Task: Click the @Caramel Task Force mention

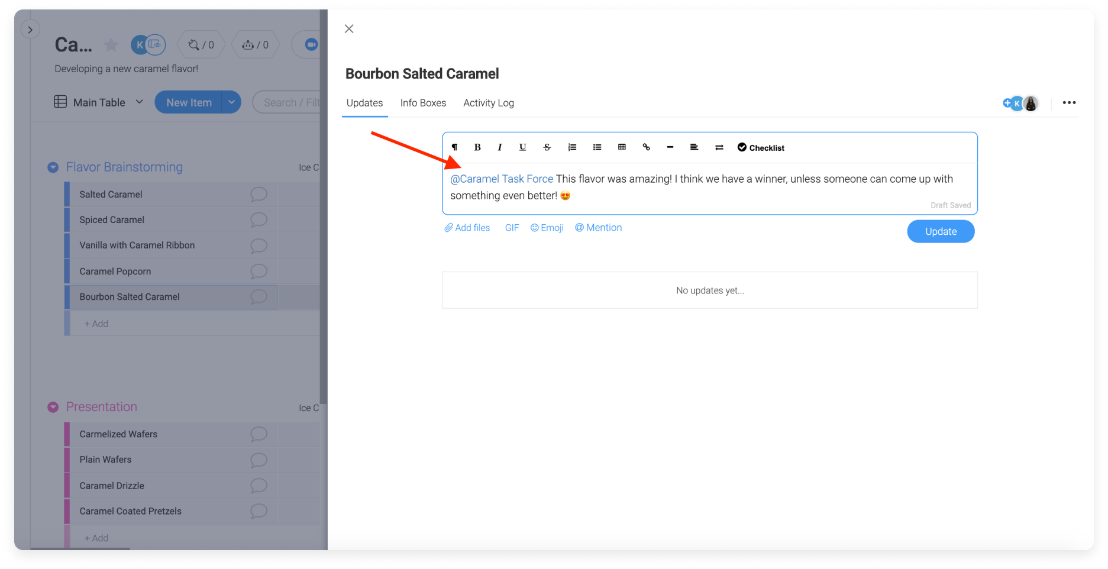Action: coord(502,179)
